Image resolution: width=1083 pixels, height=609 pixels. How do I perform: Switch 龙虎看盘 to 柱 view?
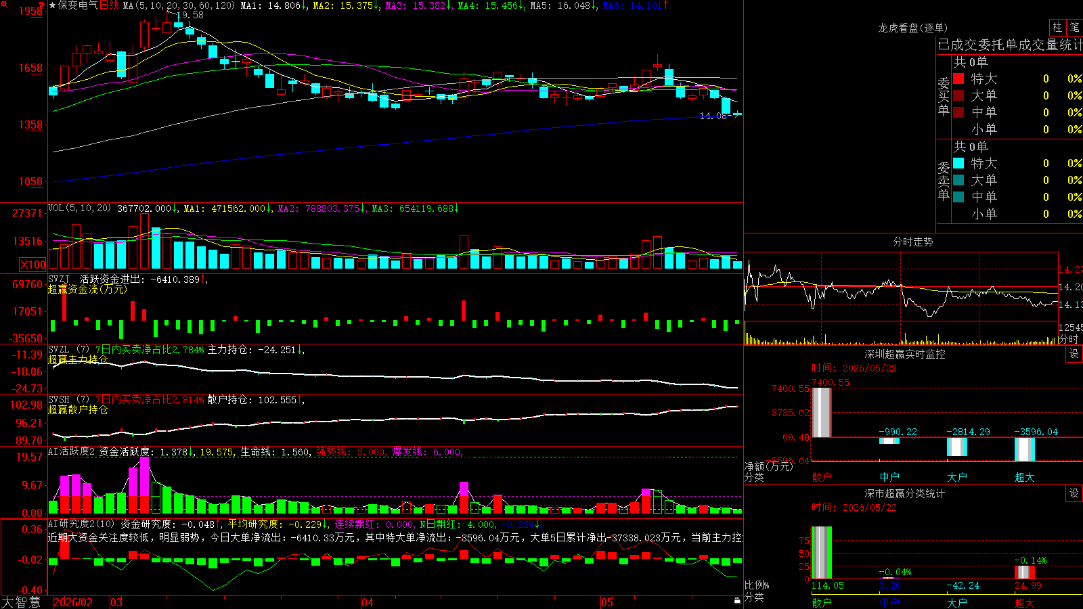(x=1057, y=27)
